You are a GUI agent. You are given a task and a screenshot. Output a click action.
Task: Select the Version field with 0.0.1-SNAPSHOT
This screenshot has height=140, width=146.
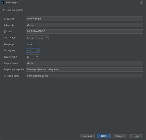pyautogui.click(x=84, y=31)
